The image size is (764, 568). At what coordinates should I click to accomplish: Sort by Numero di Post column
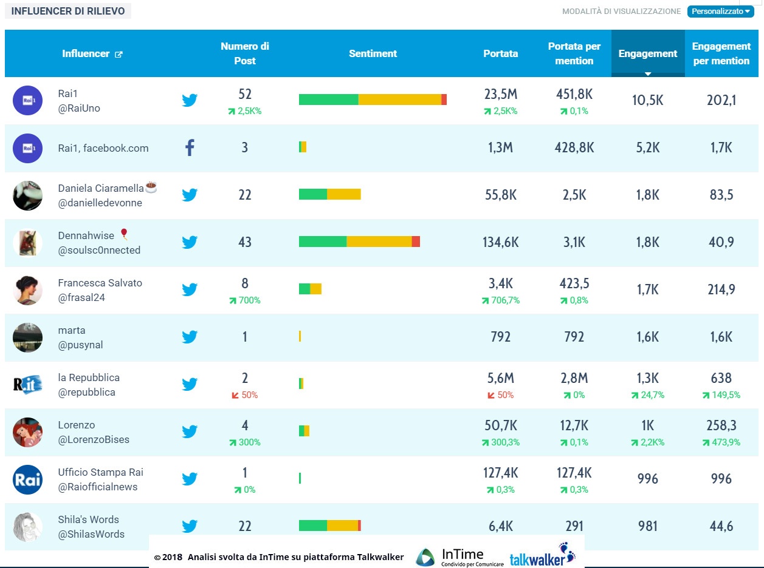coord(244,53)
